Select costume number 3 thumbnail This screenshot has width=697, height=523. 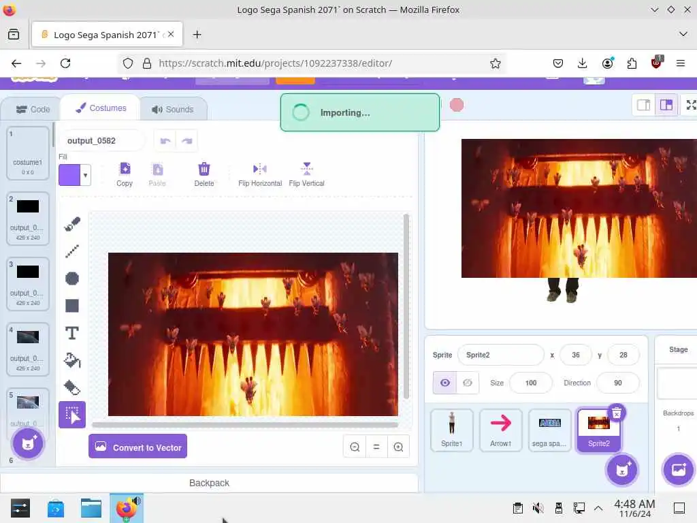point(27,284)
